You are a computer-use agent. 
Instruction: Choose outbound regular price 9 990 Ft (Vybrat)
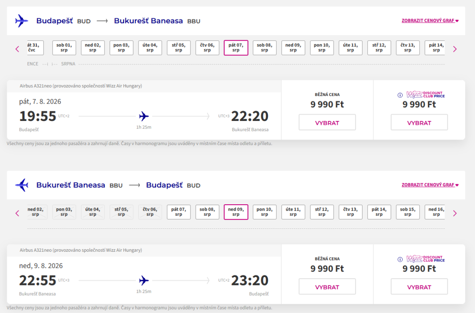point(327,123)
